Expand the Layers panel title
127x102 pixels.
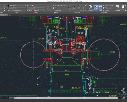36,12
